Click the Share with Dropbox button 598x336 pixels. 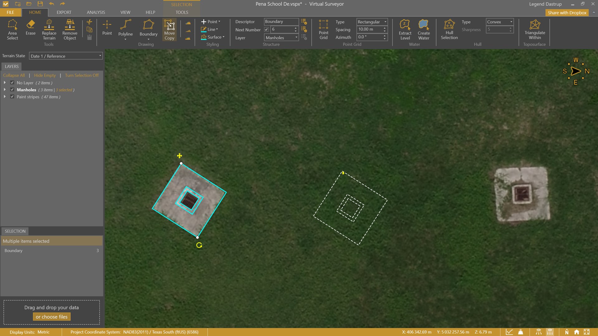pyautogui.click(x=567, y=13)
